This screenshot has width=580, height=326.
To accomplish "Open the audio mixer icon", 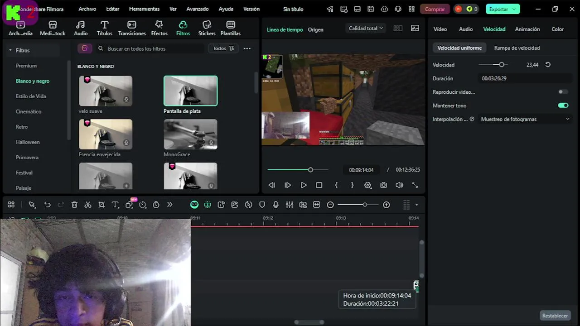I will click(289, 205).
